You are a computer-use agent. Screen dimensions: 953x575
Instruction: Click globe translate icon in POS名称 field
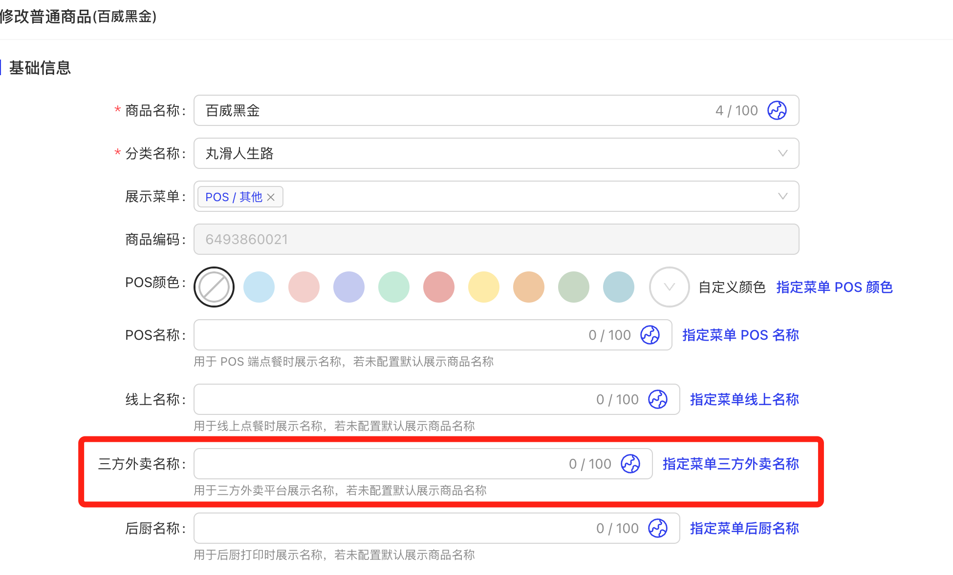pos(650,335)
